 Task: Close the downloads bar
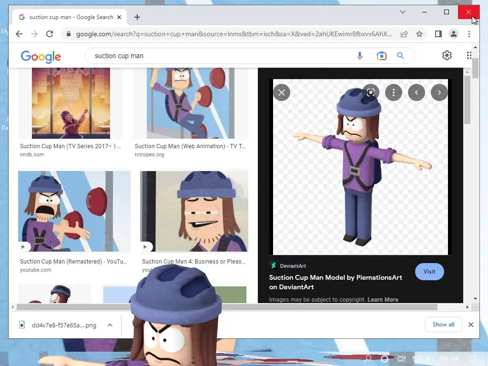click(471, 325)
